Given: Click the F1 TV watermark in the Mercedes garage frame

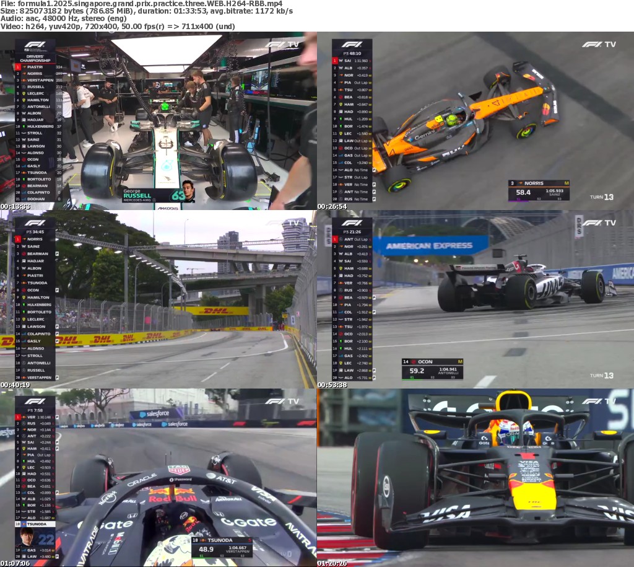Looking at the screenshot, I should pyautogui.click(x=282, y=45).
